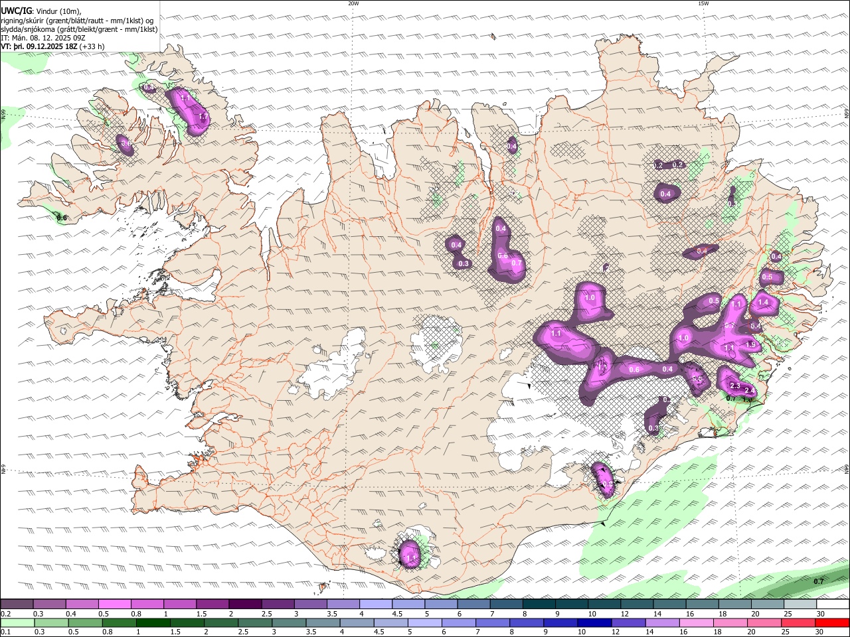Click the '(+33 h)' forecast offset text
850x637 pixels.
point(92,46)
